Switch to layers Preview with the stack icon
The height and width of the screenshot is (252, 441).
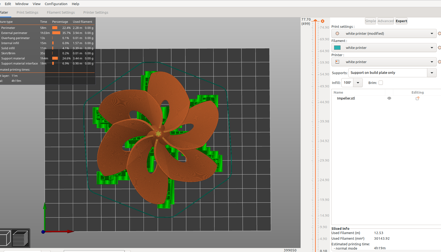point(20,238)
